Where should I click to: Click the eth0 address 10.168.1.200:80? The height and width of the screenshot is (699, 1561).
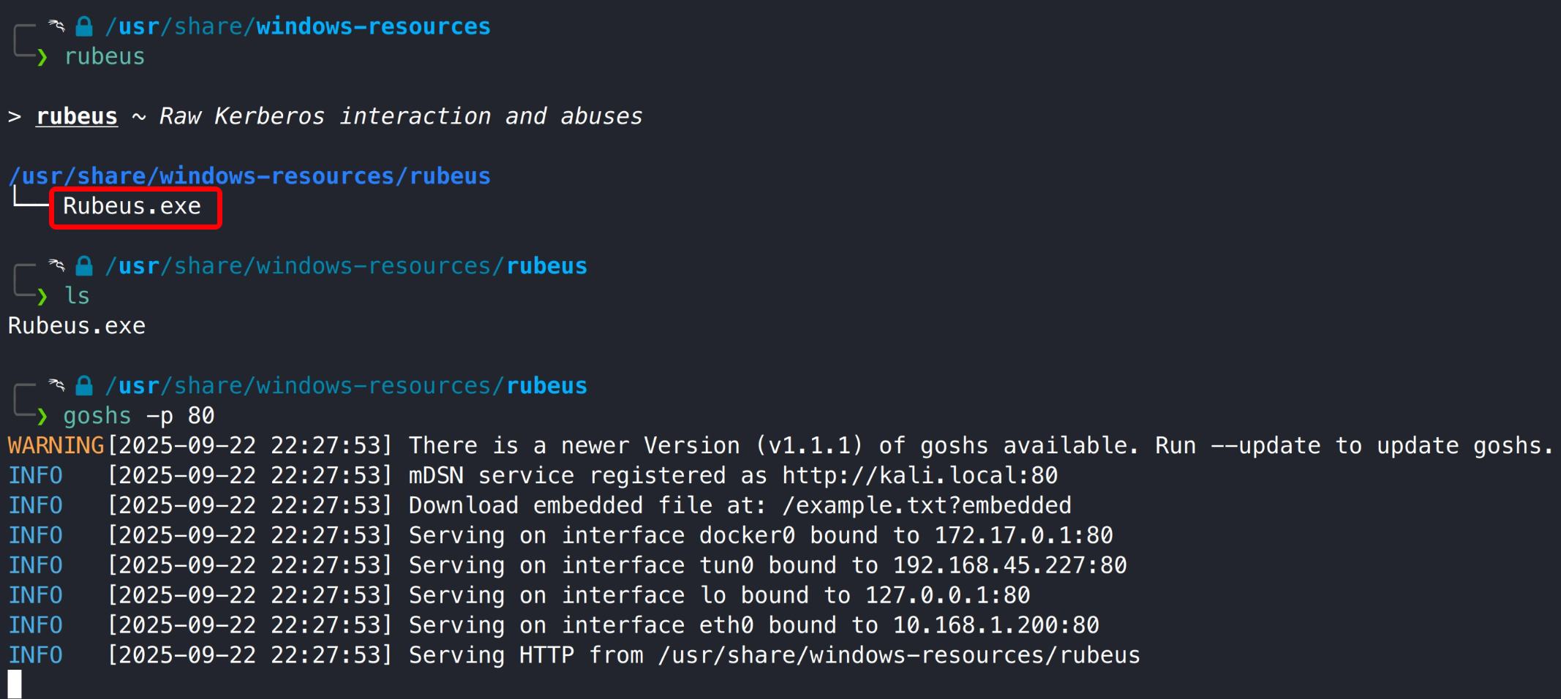click(x=996, y=626)
